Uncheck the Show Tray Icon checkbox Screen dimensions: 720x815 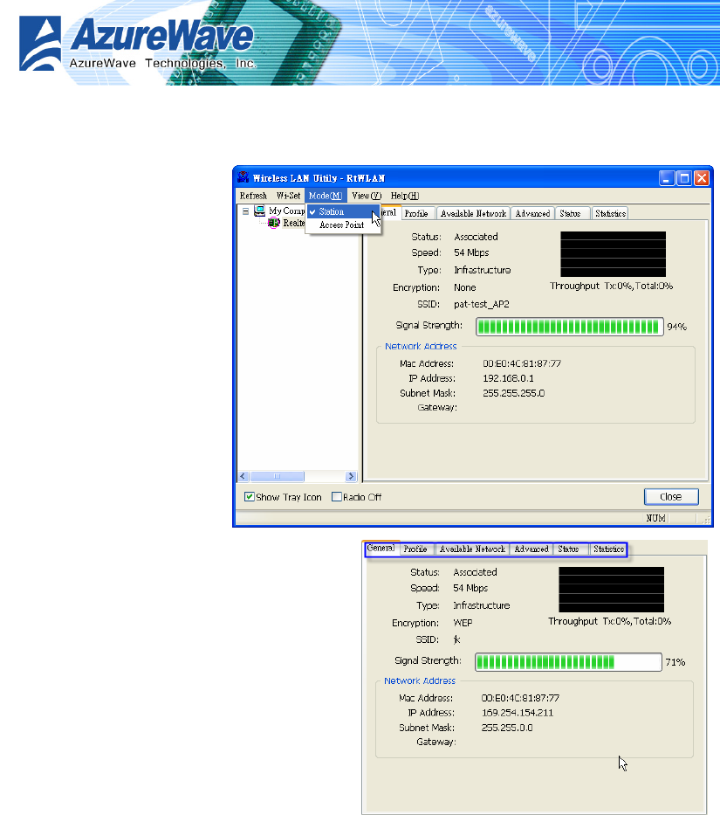point(250,497)
